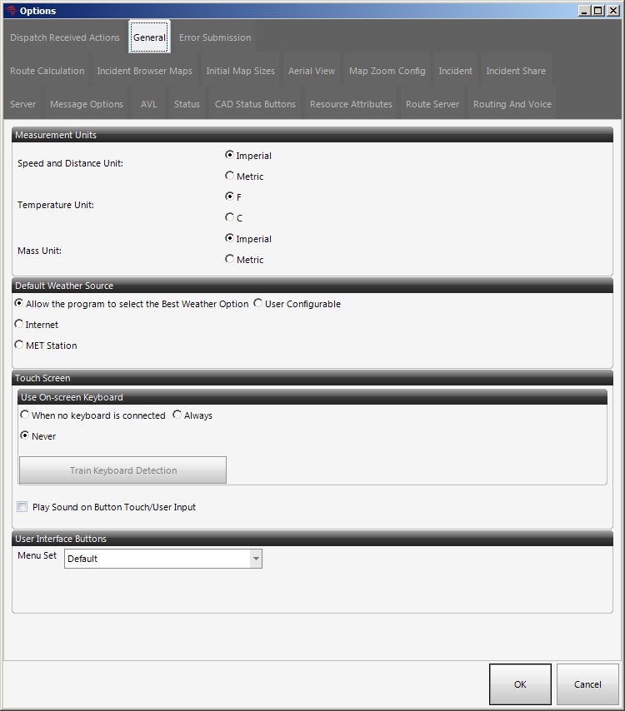Maximize the Options window

coord(598,11)
